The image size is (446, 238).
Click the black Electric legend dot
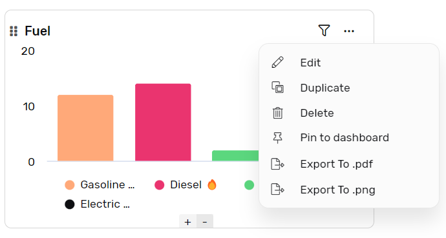click(x=69, y=204)
